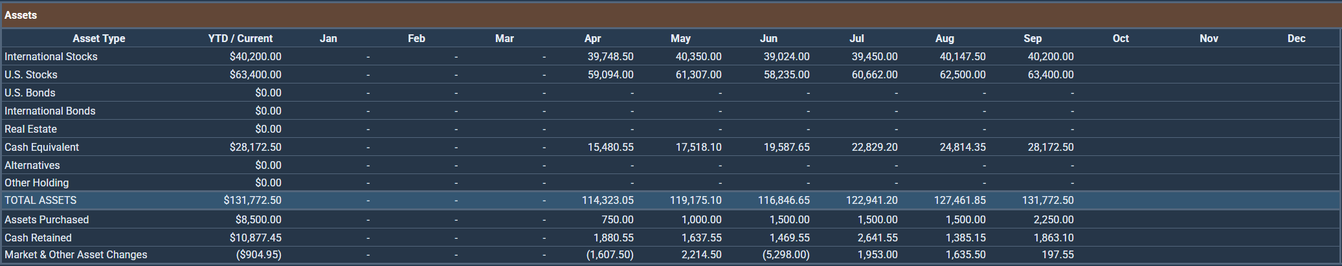Select Cash Equivalent YTD value $28,172.50

[256, 147]
